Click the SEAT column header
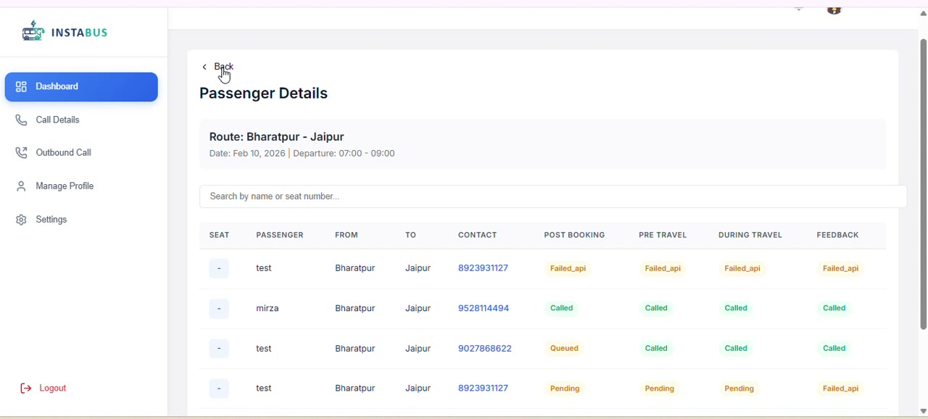Viewport: 928px width, 419px height. [x=220, y=235]
